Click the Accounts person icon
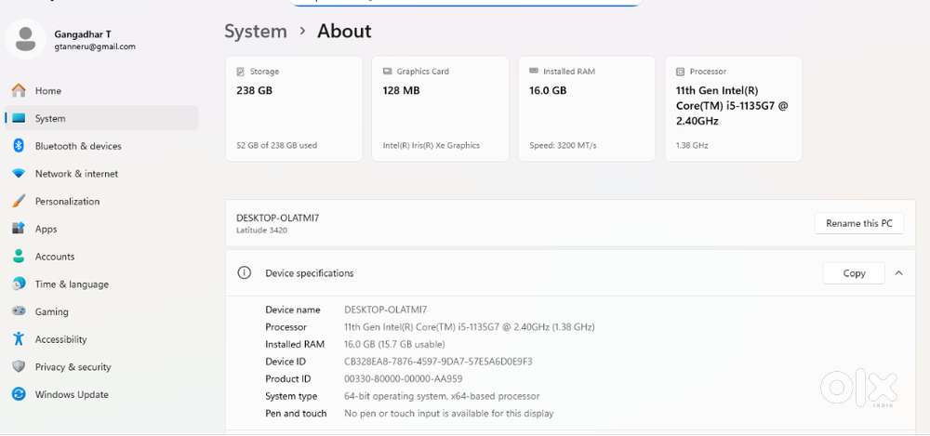 coord(19,256)
